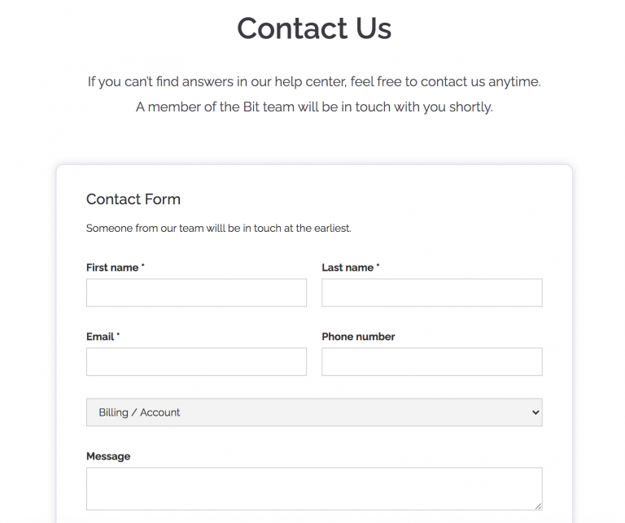
Task: Click the Phone number label
Action: click(x=358, y=337)
